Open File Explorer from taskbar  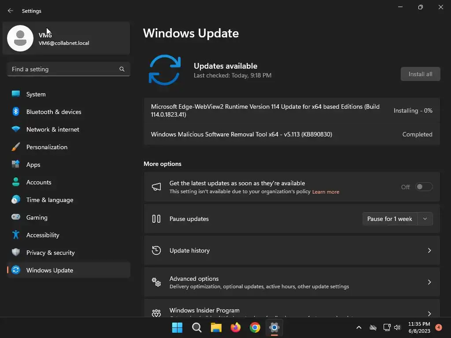click(216, 327)
